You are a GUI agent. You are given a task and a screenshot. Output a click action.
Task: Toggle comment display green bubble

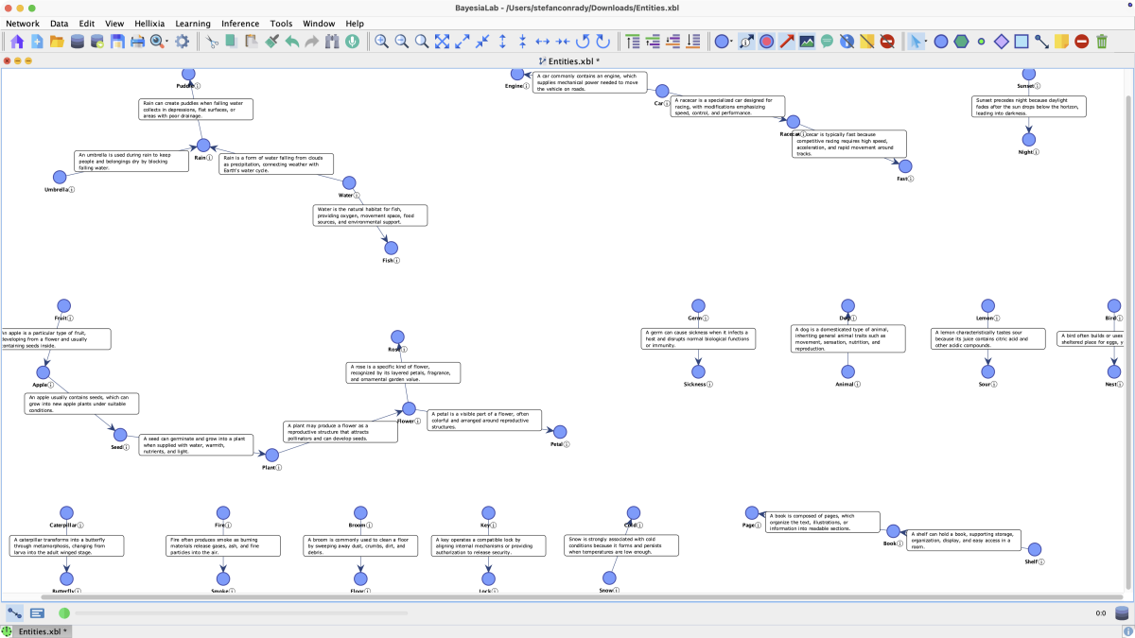[827, 42]
